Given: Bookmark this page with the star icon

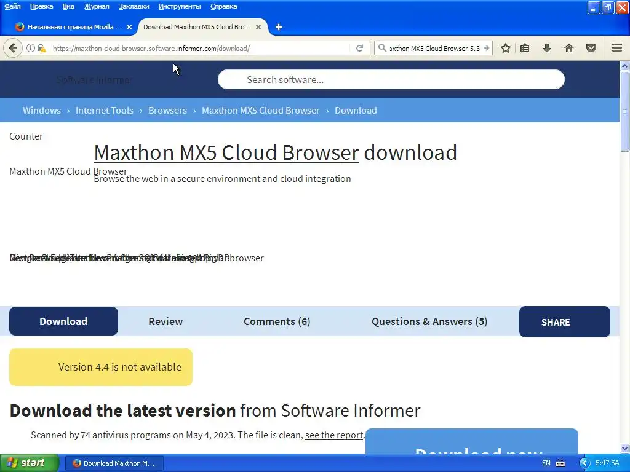Looking at the screenshot, I should pyautogui.click(x=506, y=48).
